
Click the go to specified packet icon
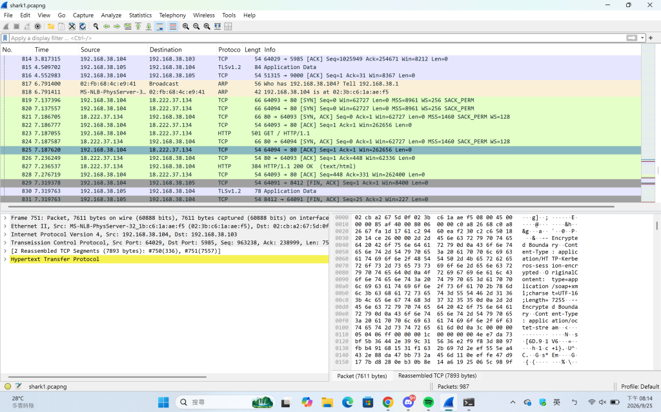128,26
